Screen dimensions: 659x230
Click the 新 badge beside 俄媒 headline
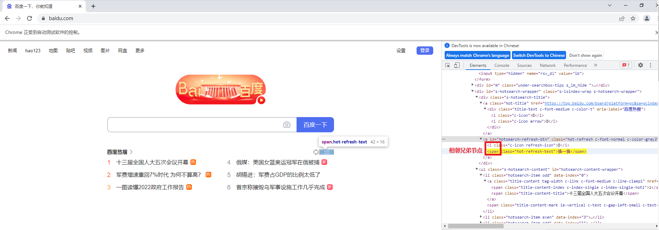coord(324,162)
